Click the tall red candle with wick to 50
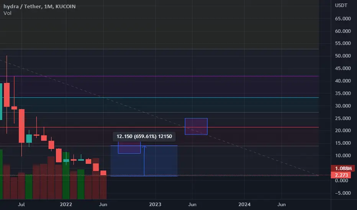357x210 pixels. 7,95
